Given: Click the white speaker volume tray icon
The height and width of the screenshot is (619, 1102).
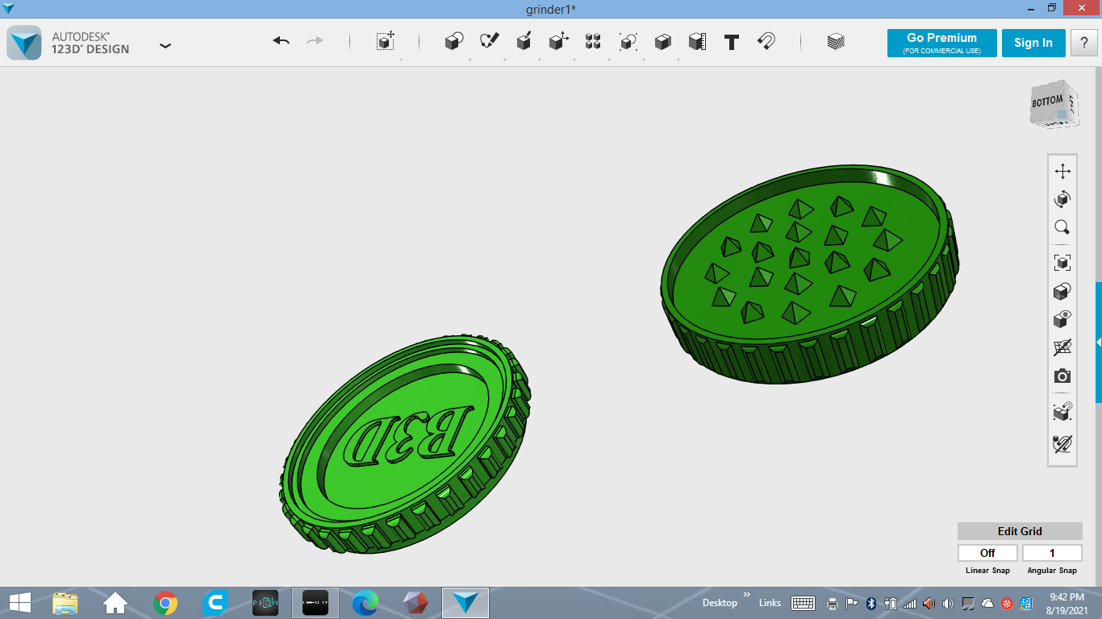Looking at the screenshot, I should pos(948,603).
